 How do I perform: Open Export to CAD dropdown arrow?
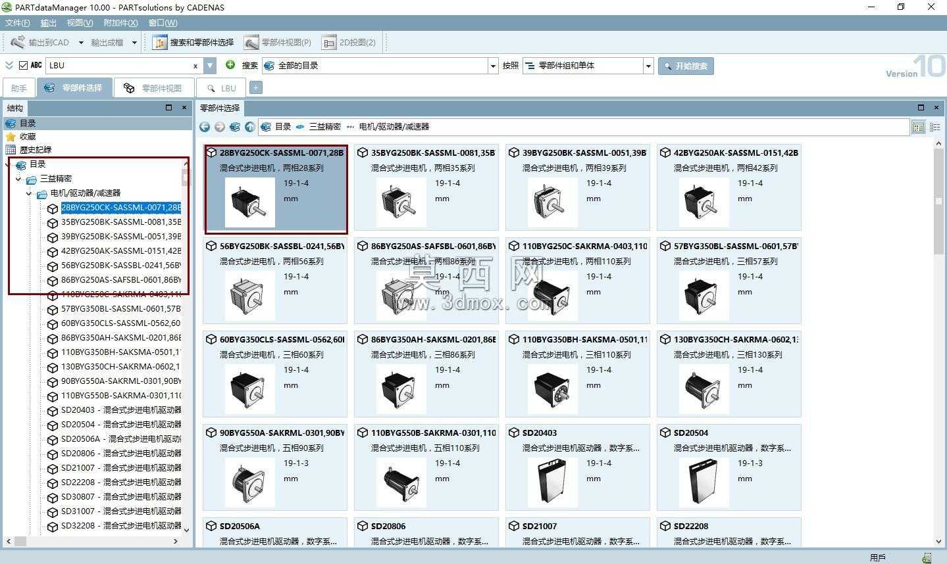pos(81,43)
